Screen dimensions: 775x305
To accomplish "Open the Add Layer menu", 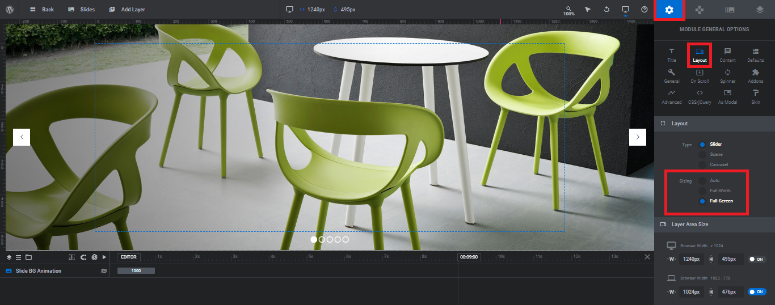I will tap(127, 10).
